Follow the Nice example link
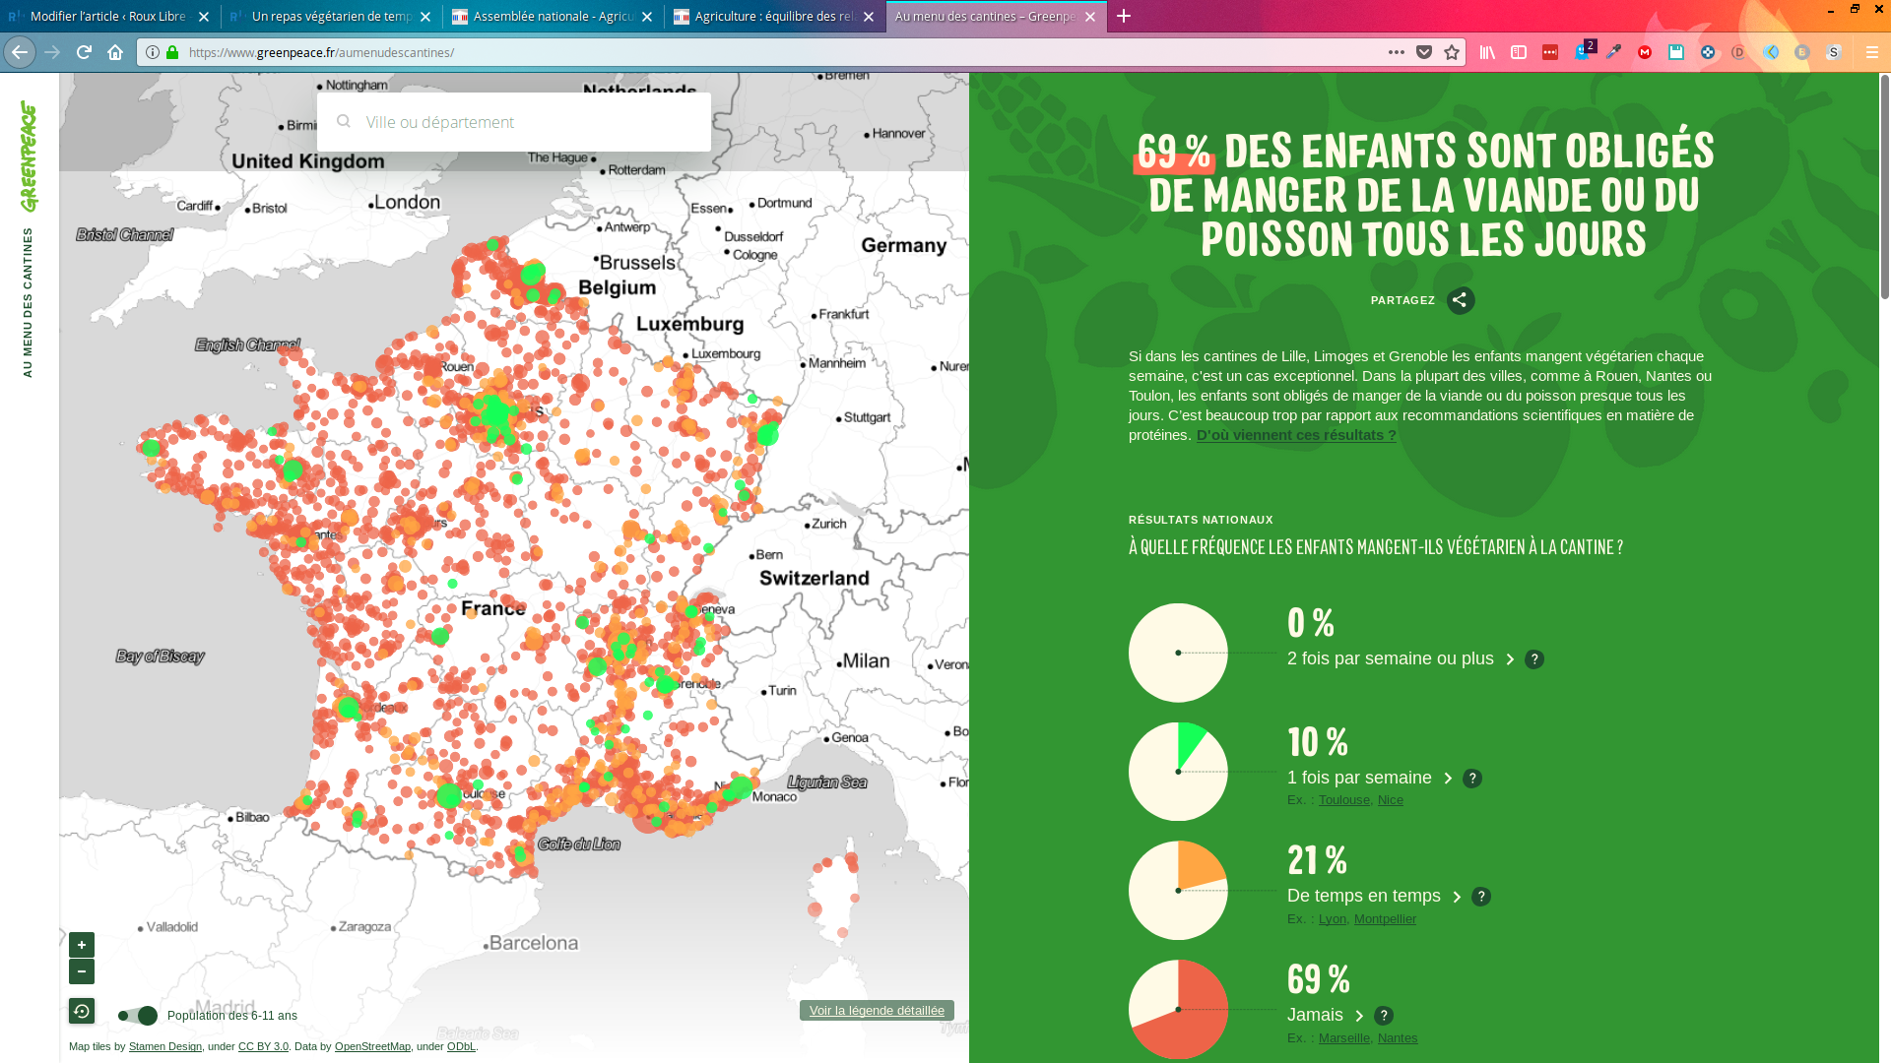 pos(1391,800)
